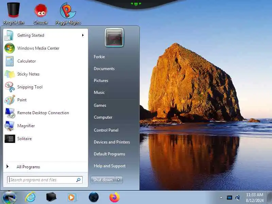
Task: Select the Windows Media Center label
Action: 38,48
